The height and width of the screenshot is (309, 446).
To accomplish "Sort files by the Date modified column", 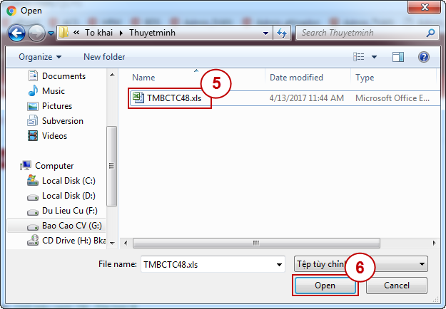I will (296, 78).
